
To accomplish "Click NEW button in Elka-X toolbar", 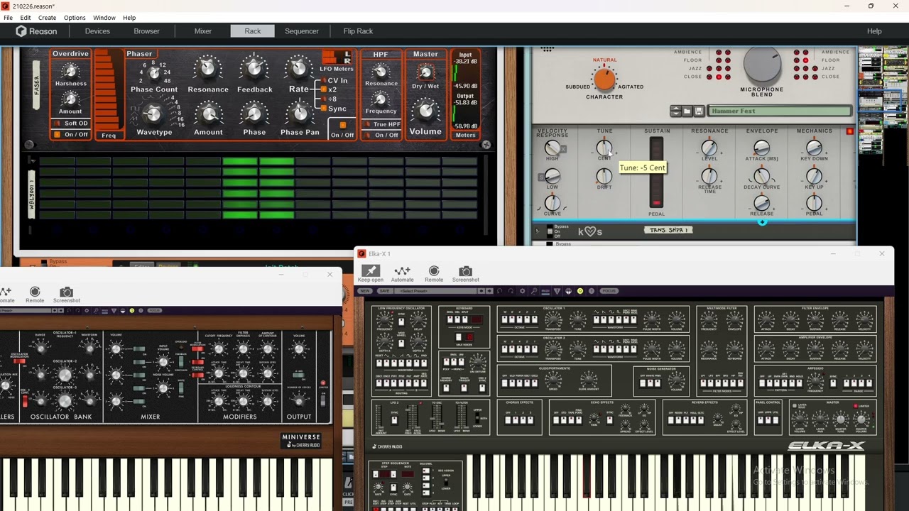I will click(x=365, y=291).
